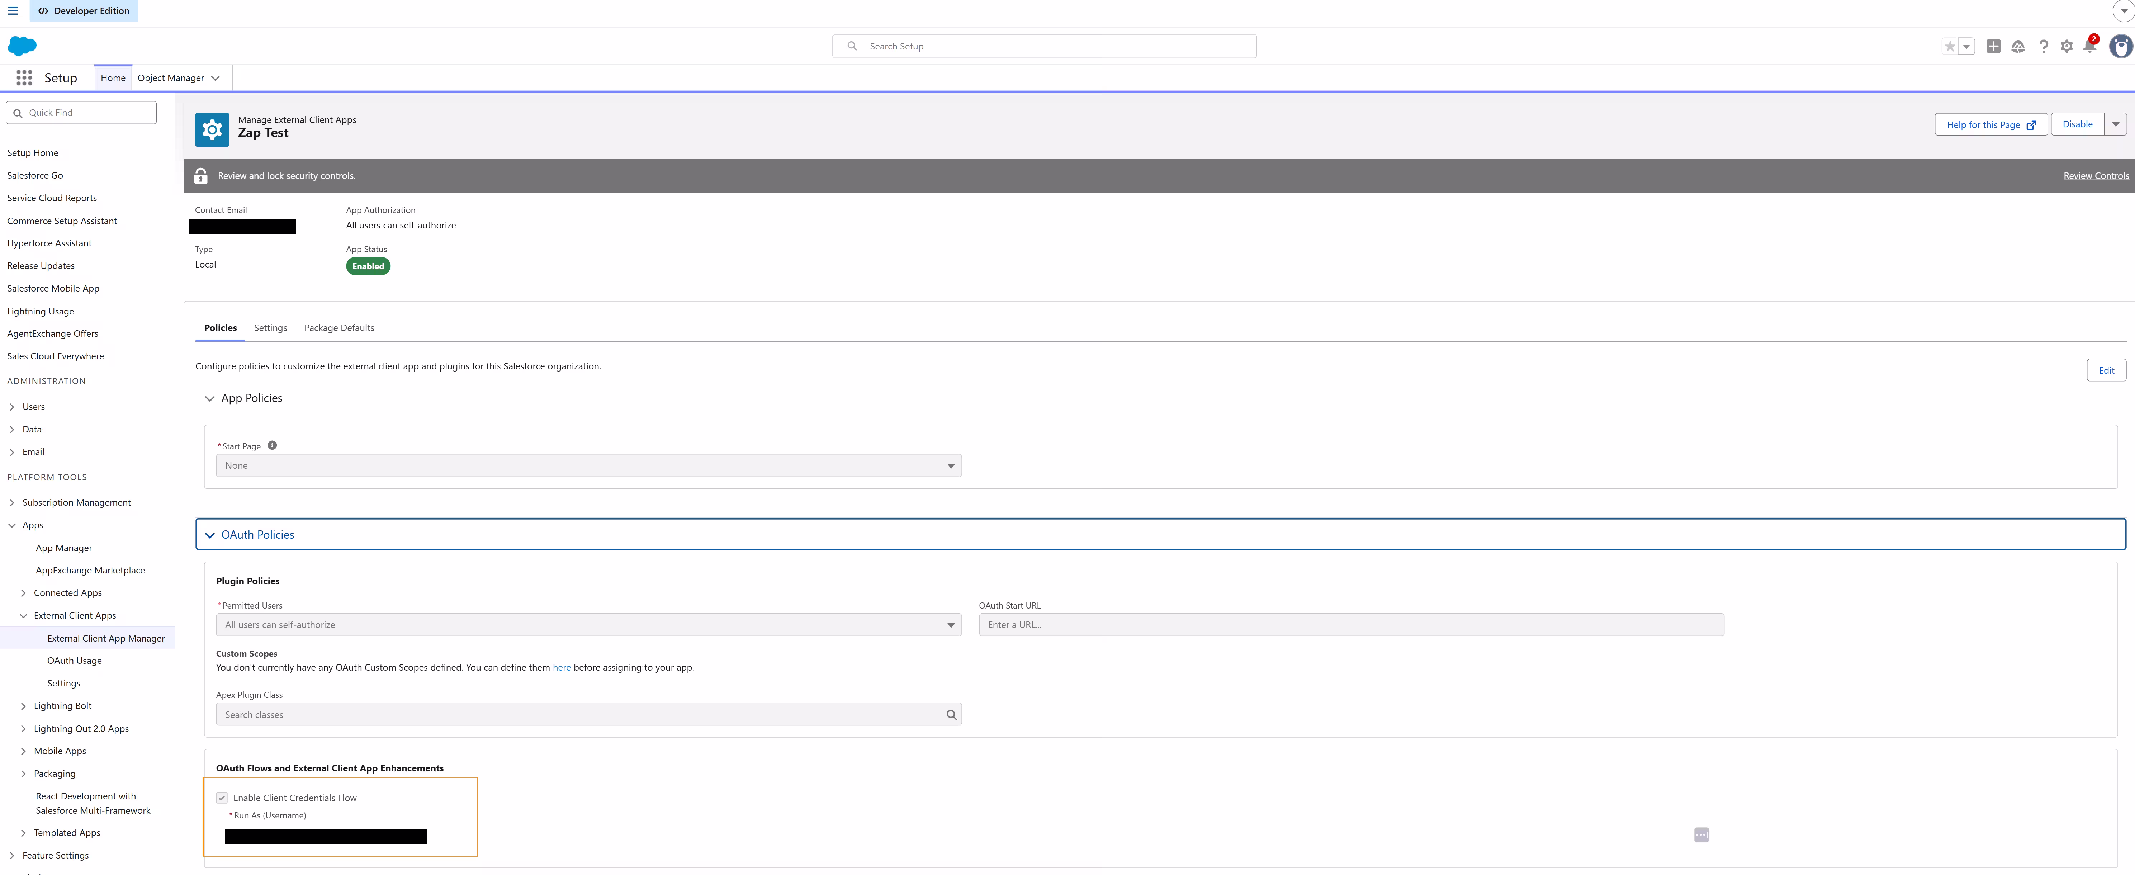Click the Trailhead guidance icon
Image resolution: width=2135 pixels, height=875 pixels.
[2018, 46]
